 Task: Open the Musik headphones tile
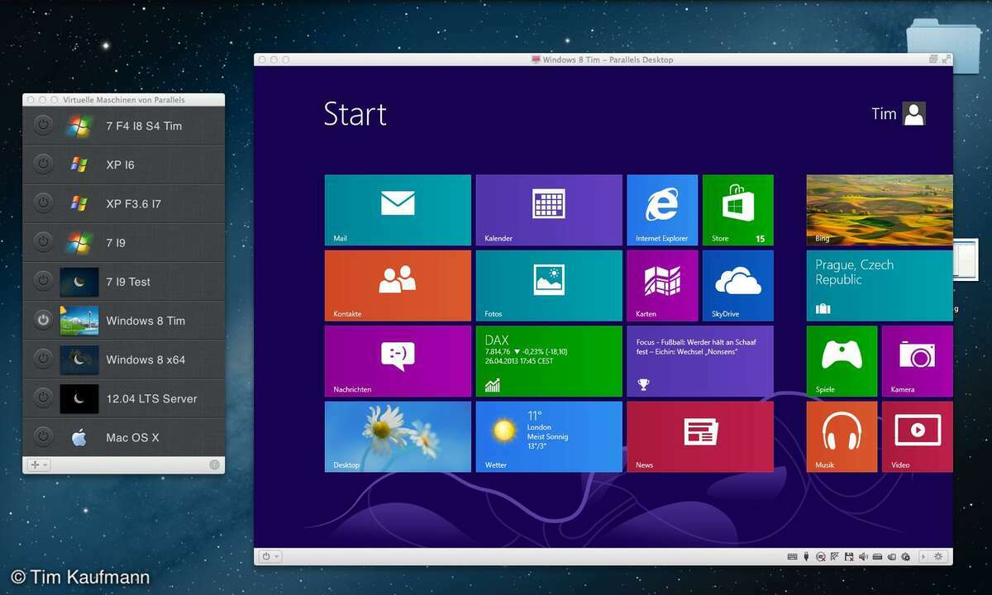842,436
